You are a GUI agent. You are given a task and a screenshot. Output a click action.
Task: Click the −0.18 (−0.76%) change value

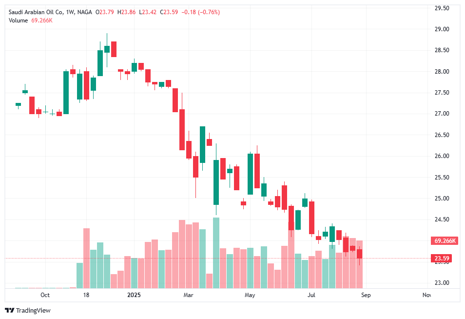pos(200,12)
